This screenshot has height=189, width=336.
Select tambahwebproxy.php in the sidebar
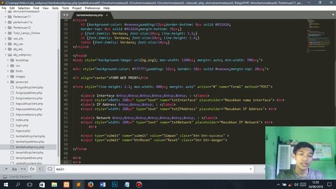point(30,147)
